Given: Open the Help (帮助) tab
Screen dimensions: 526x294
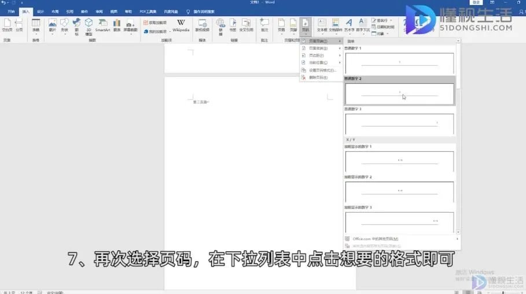Looking at the screenshot, I should click(128, 12).
